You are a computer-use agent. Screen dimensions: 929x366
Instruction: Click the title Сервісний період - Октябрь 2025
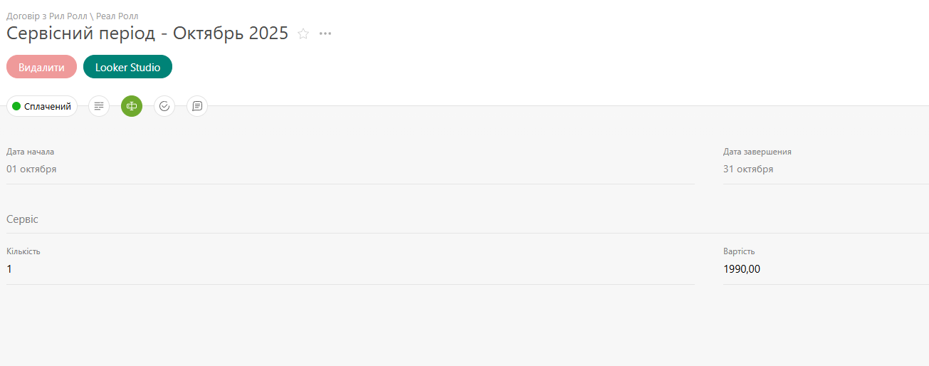pos(147,33)
